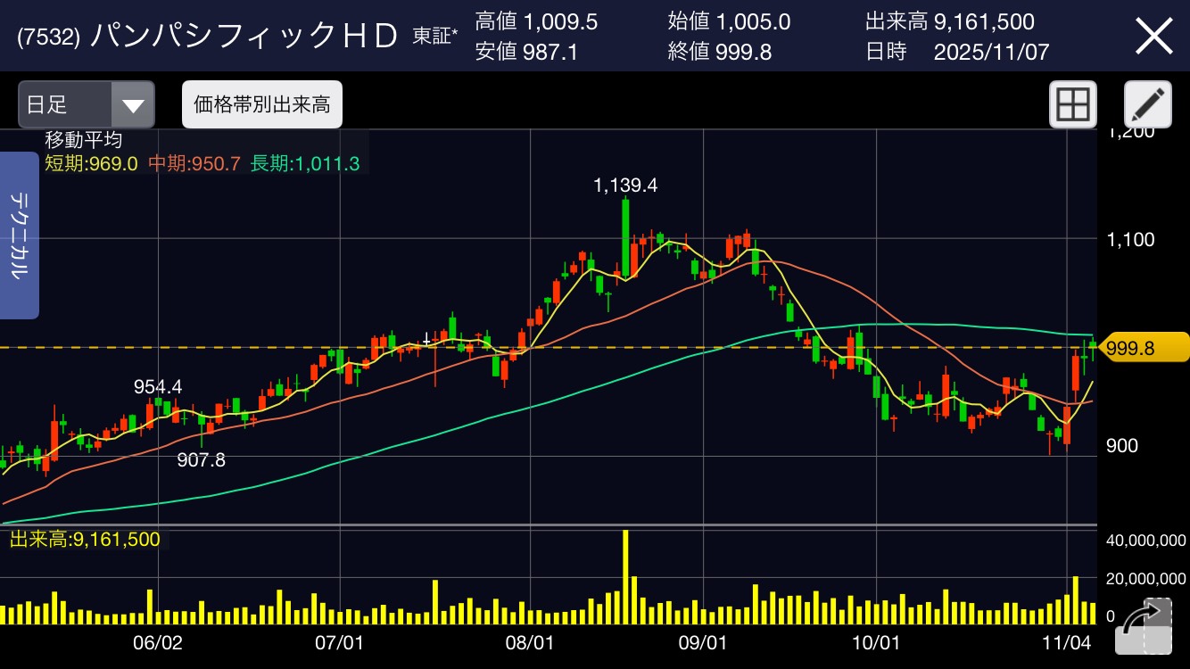
Task: Tap the 移動平均 indicator title
Action: tap(84, 140)
